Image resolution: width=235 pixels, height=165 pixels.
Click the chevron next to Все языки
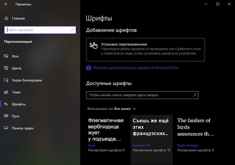click(x=134, y=109)
